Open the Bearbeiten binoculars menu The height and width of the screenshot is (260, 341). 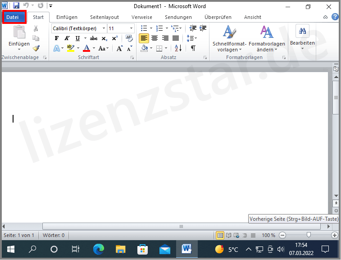[x=302, y=36]
